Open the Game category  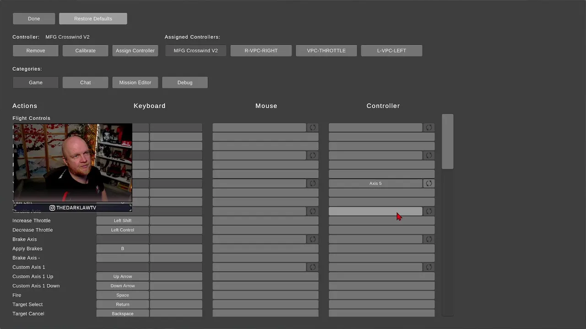(36, 82)
